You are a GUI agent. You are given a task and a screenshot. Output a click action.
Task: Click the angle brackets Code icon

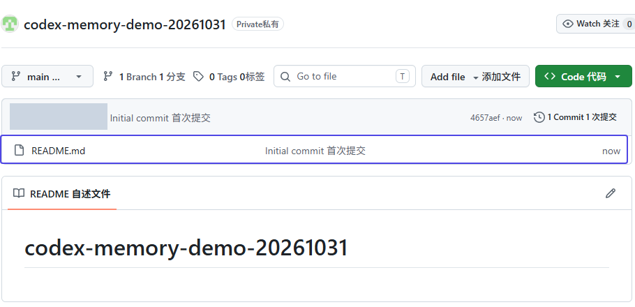click(x=550, y=76)
